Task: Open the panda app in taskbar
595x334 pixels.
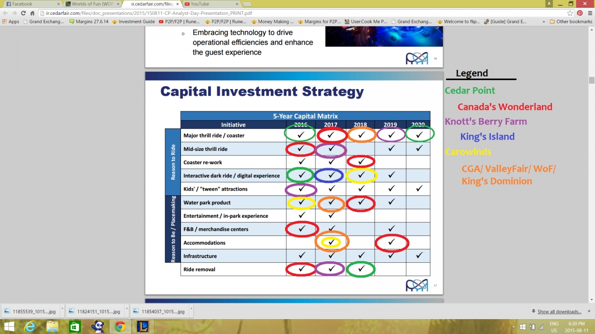Action: [x=97, y=327]
